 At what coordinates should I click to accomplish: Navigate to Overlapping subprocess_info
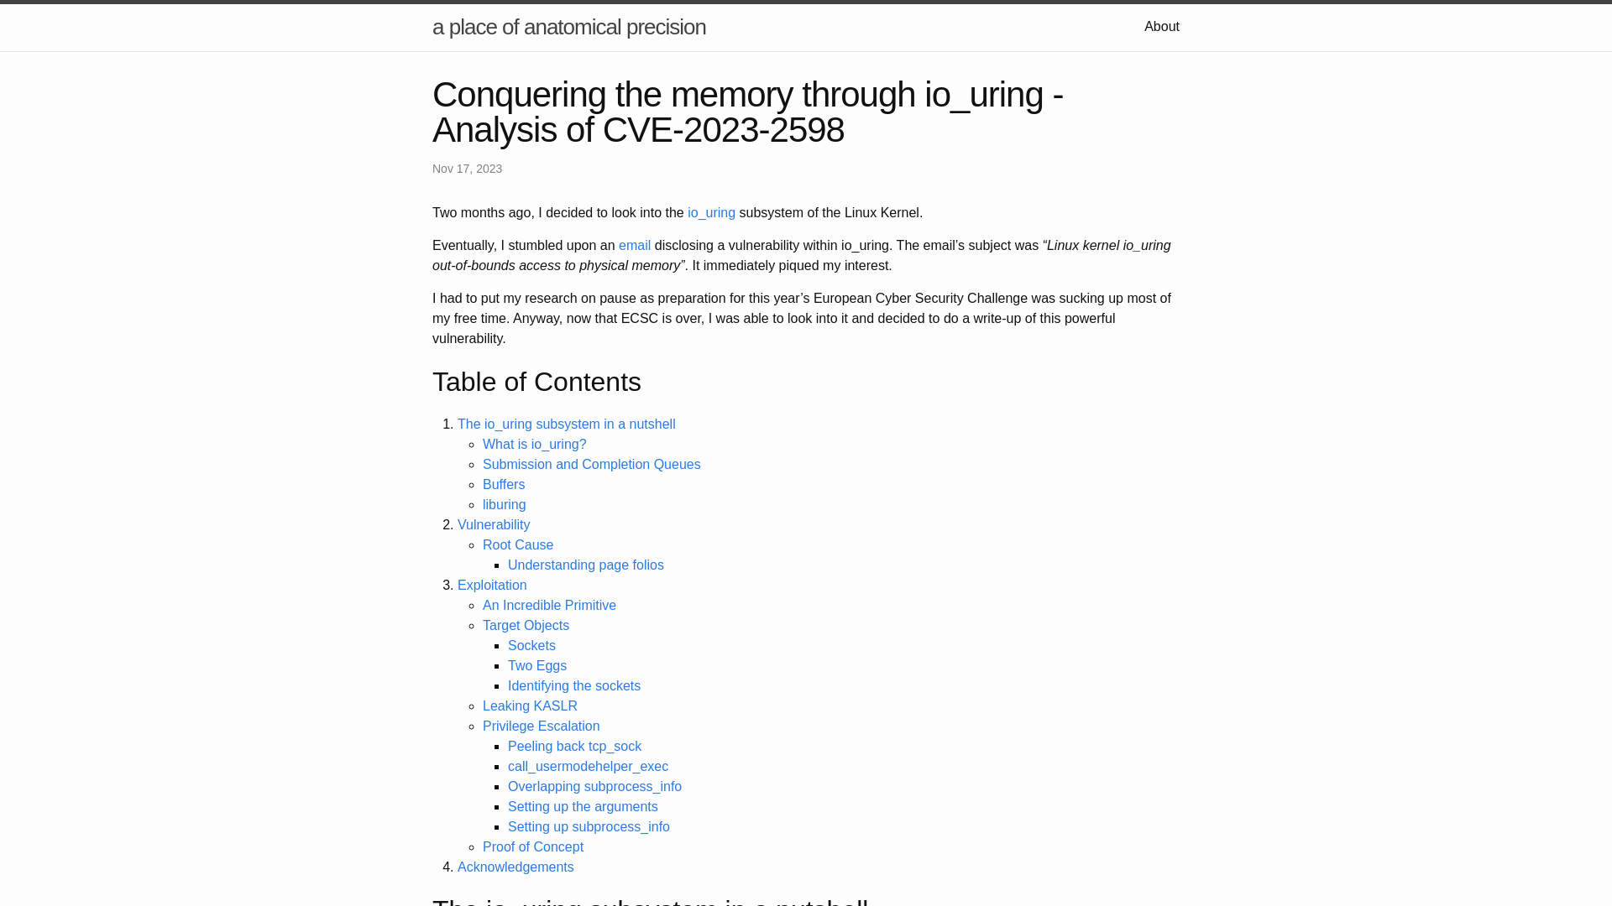tap(594, 787)
